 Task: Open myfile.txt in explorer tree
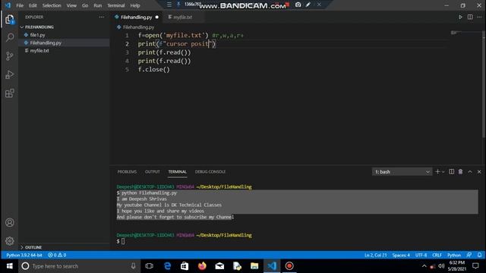pos(39,51)
